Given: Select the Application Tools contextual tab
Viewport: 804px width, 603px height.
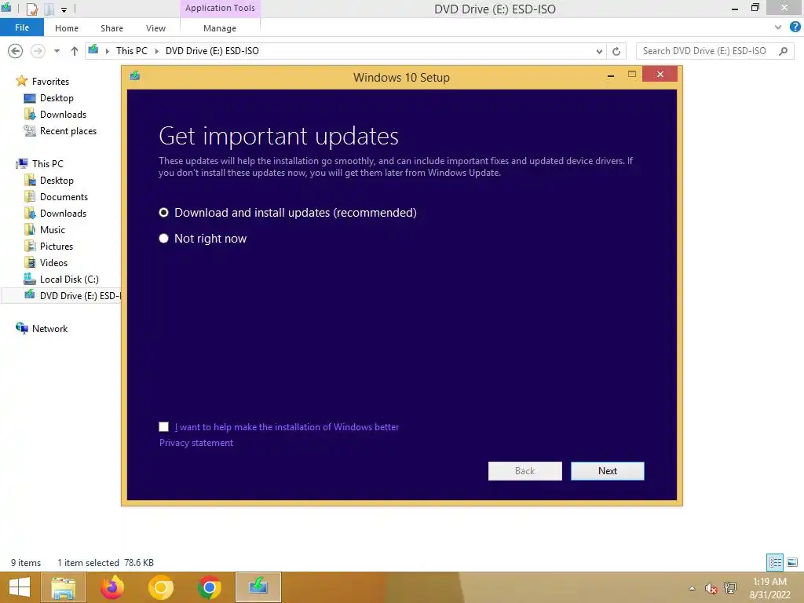Looking at the screenshot, I should [x=220, y=8].
